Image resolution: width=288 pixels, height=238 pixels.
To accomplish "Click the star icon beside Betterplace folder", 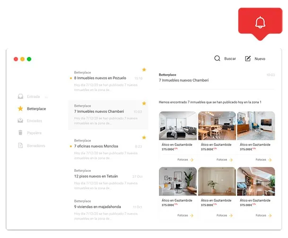I will tap(20, 109).
